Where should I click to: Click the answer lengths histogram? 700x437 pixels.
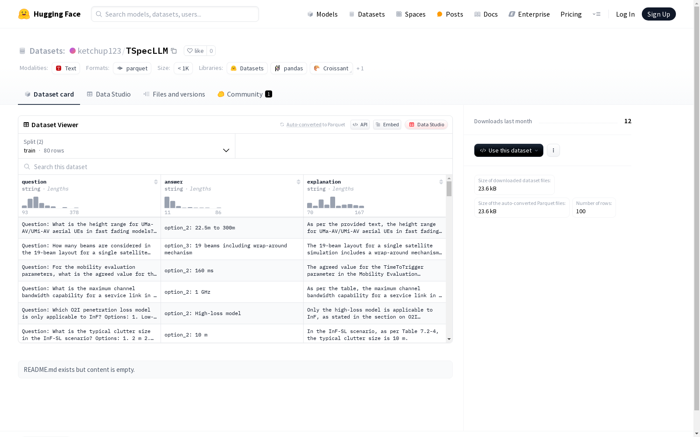pyautogui.click(x=193, y=202)
